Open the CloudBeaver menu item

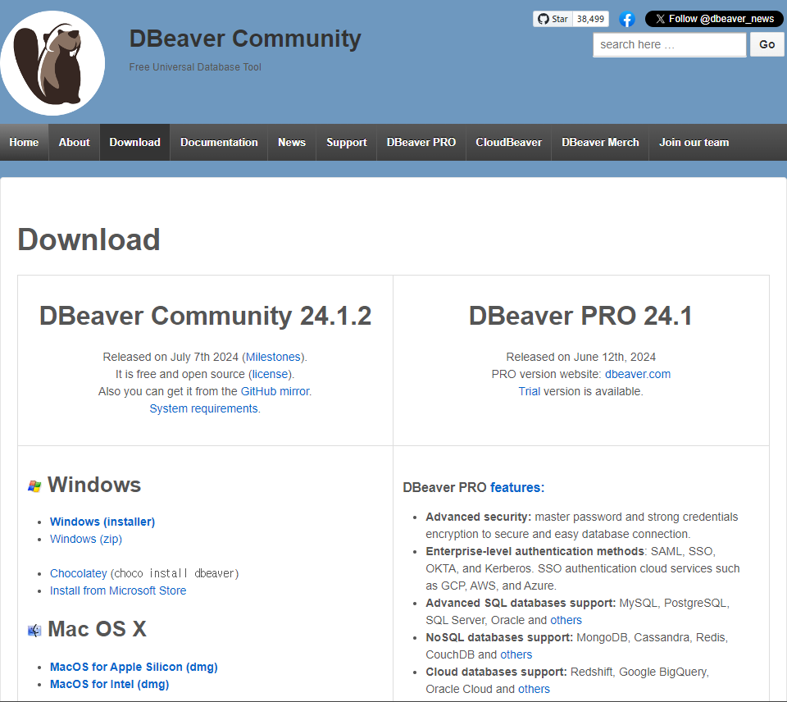tap(508, 143)
